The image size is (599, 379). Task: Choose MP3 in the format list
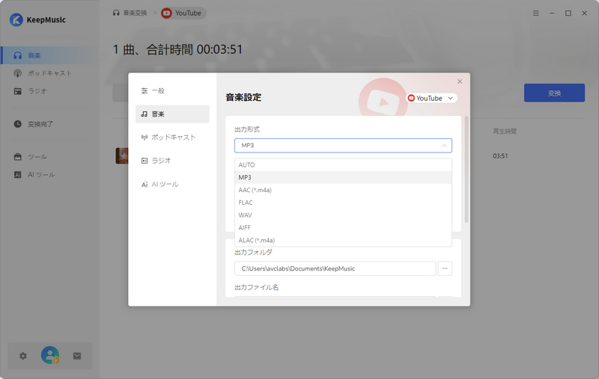click(343, 177)
